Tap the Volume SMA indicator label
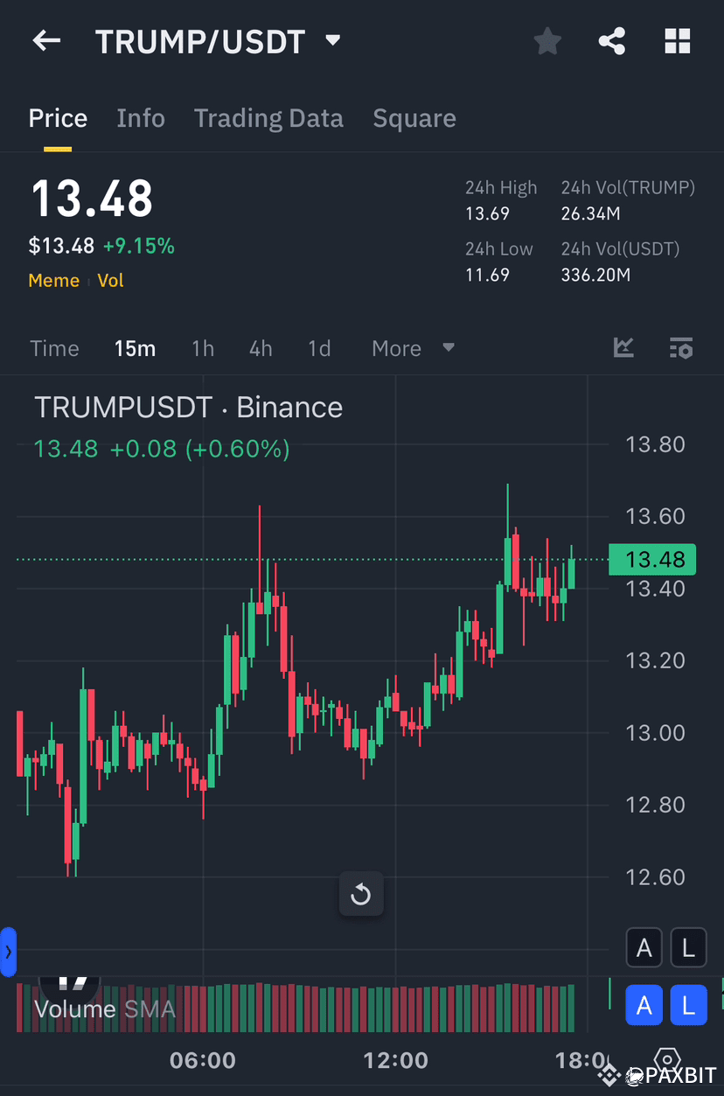 click(104, 1009)
